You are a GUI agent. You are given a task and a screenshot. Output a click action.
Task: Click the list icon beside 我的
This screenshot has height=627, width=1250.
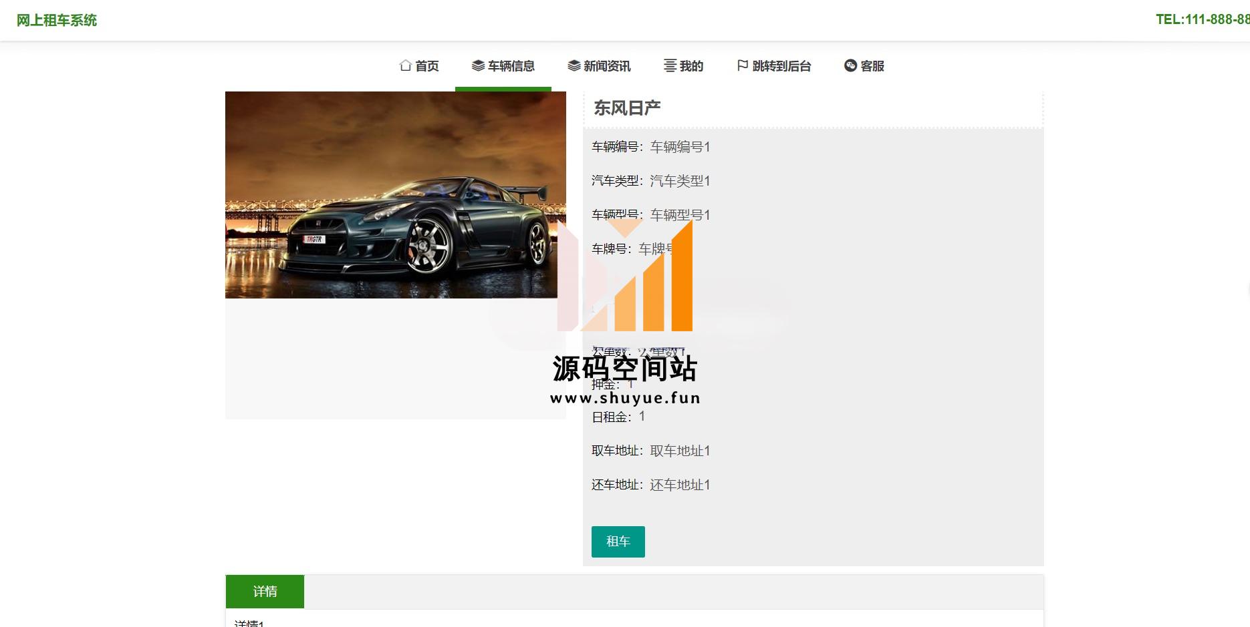tap(670, 65)
